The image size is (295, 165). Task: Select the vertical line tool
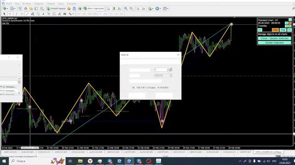(17, 14)
